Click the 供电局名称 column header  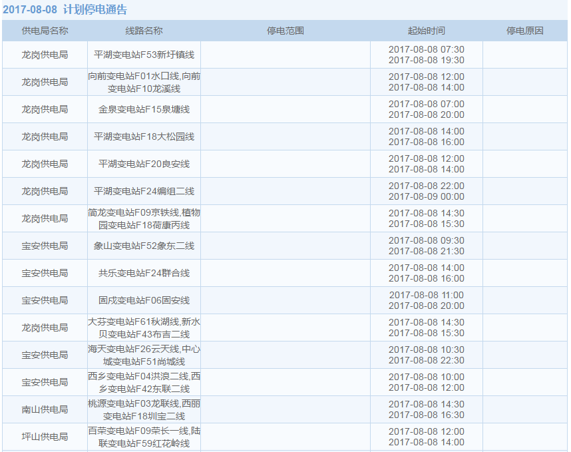click(x=45, y=31)
